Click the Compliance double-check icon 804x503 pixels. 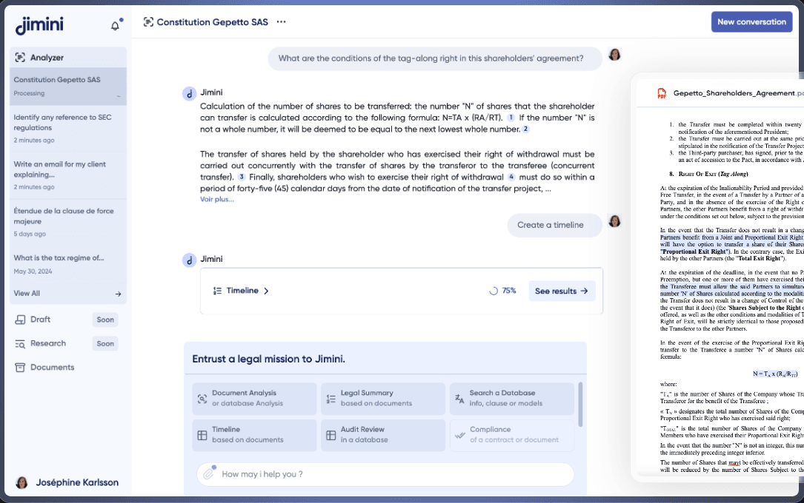tap(459, 435)
